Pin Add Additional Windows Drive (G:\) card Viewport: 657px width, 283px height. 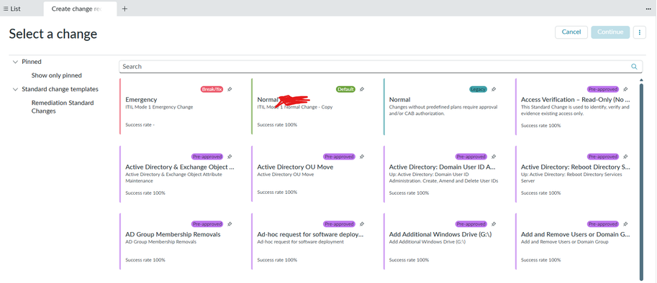point(494,224)
